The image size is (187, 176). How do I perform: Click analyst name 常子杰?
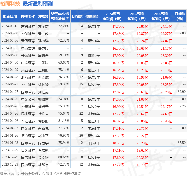[43, 26]
